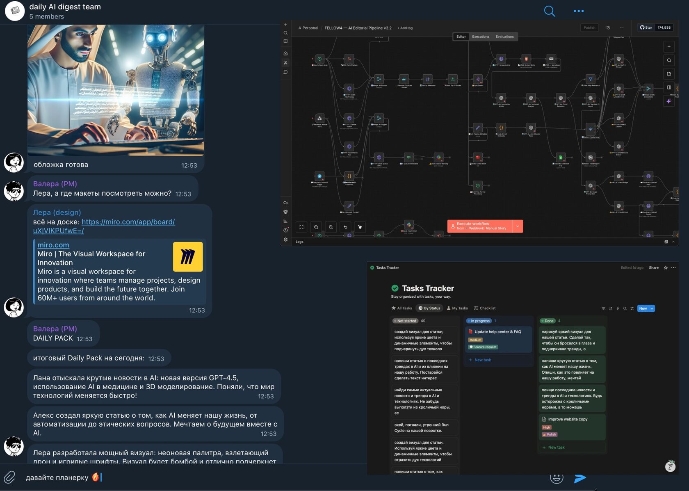The height and width of the screenshot is (491, 689).
Task: Open the miro.com/app/board link in chat
Action: 104,226
